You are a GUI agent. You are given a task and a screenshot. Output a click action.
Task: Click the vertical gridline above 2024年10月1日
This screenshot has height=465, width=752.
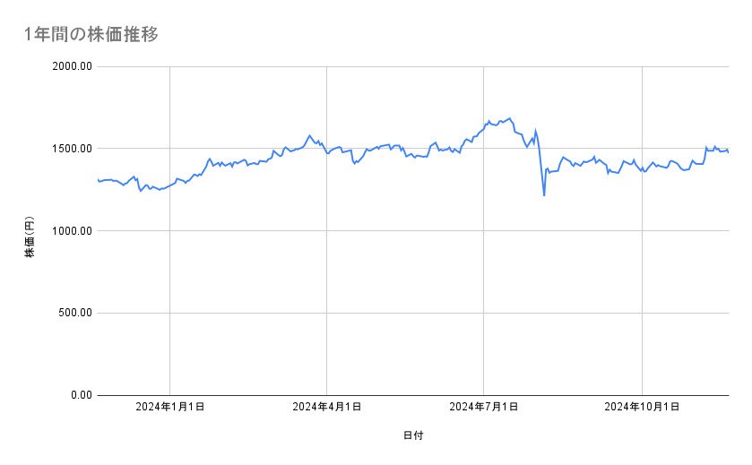642,269
